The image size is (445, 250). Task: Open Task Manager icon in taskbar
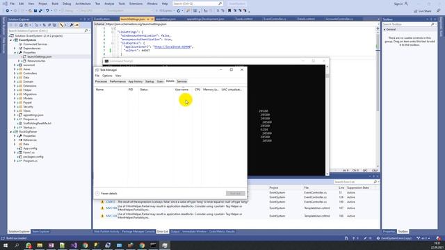point(165,245)
